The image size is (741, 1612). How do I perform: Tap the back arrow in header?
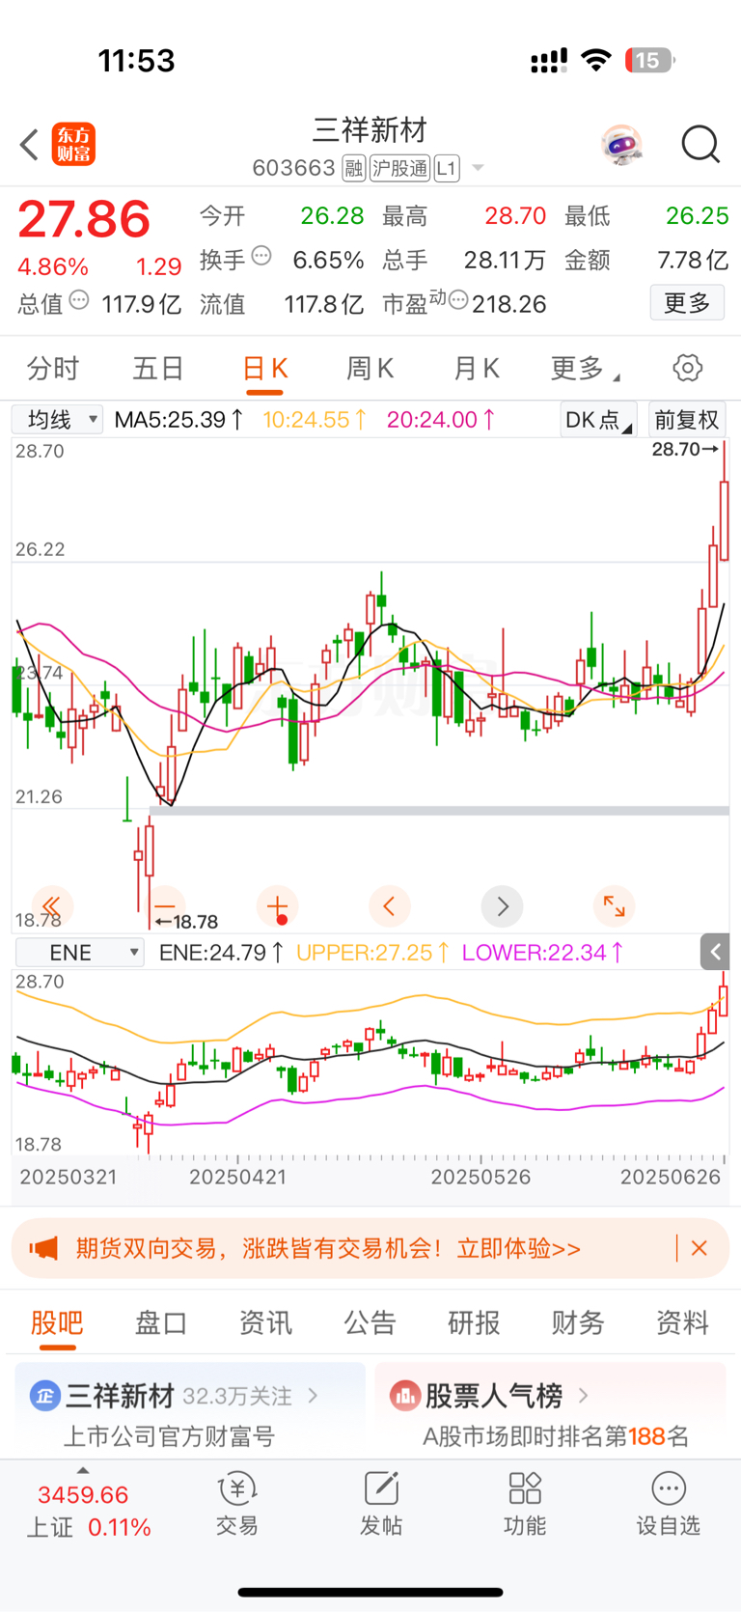[29, 145]
